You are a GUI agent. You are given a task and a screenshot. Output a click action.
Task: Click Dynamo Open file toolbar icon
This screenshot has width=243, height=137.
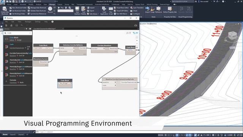point(11,25)
